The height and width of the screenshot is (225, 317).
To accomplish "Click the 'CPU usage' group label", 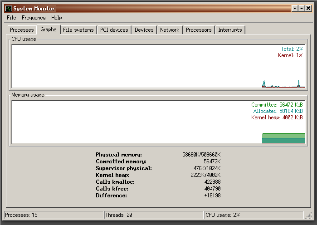I will pyautogui.click(x=24, y=39).
